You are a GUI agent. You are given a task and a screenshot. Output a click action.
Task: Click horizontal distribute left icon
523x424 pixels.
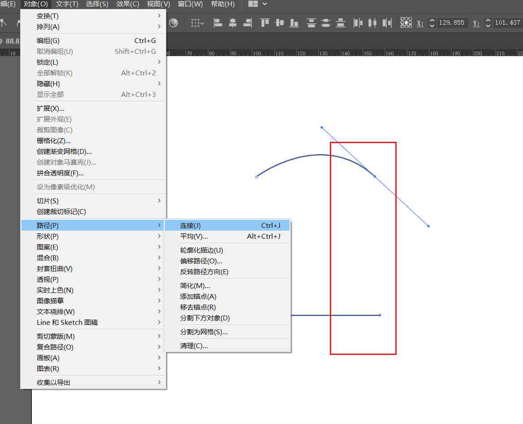358,23
